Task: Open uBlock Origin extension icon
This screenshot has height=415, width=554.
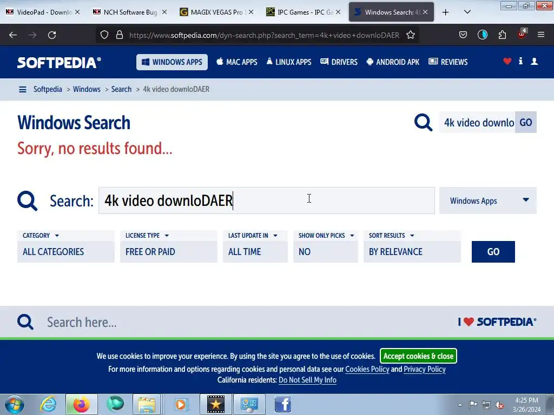Action: (522, 34)
